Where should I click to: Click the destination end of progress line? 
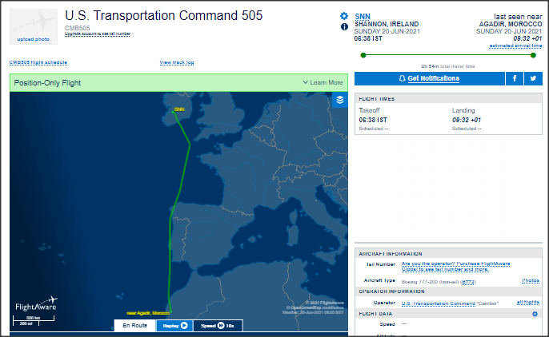[x=531, y=55]
